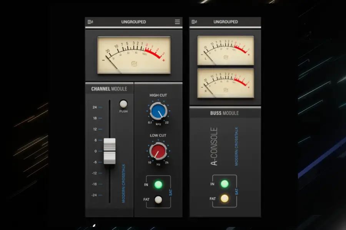The width and height of the screenshot is (346, 230).
Task: Toggle the Buss Module FAT yellow LED
Action: point(225,199)
